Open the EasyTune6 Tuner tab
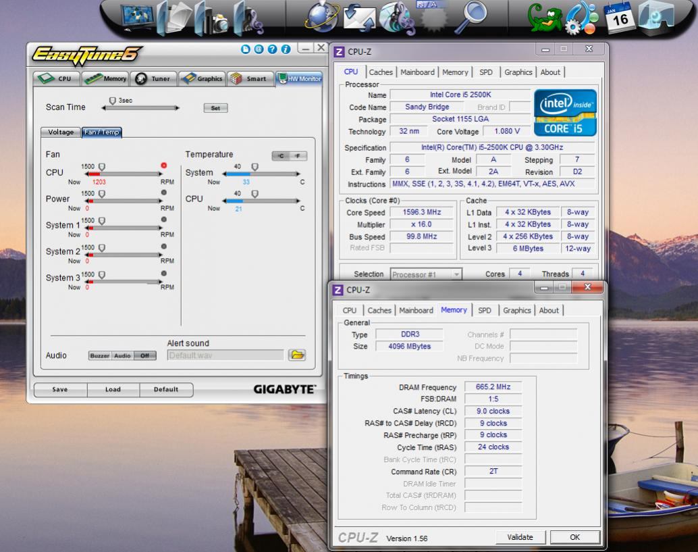 pos(154,78)
